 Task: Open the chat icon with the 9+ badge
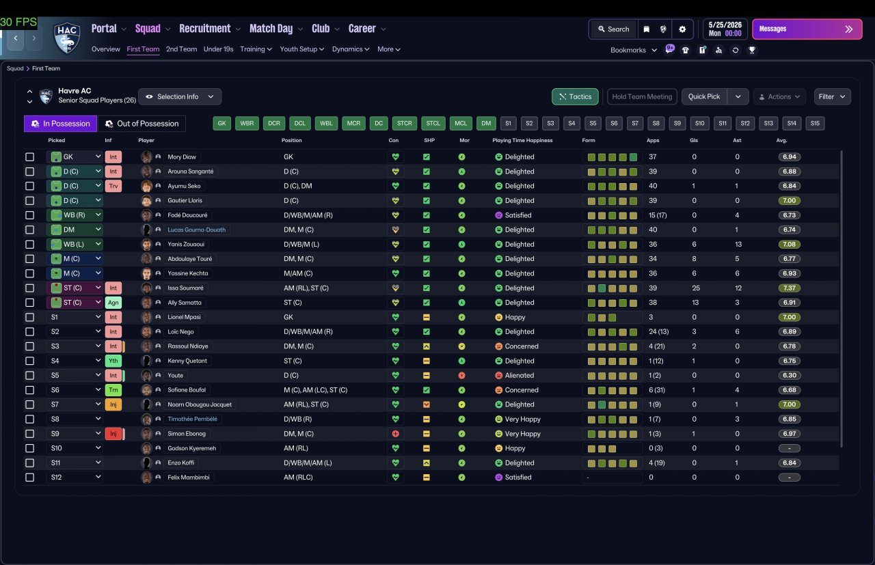[669, 49]
